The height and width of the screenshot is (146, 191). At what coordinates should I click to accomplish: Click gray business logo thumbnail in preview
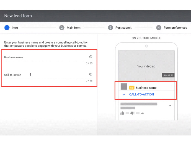pyautogui.click(x=124, y=87)
